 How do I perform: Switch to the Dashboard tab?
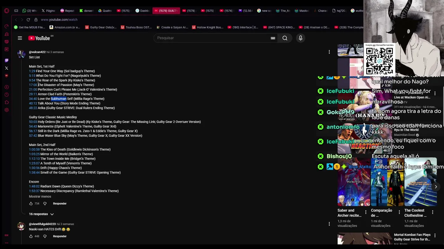(142, 11)
